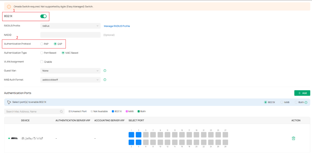312x157 pixels.
Task: Click the warning icon in the banner
Action: coord(9,6)
